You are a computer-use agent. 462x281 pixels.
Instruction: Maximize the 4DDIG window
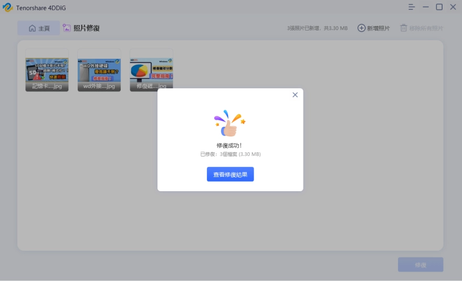(x=439, y=7)
